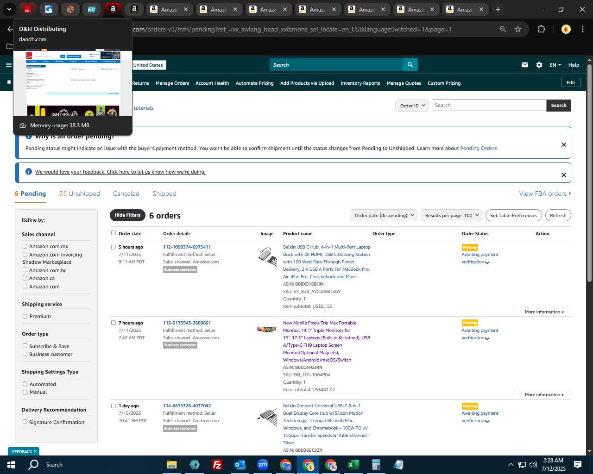Click the Refresh button
The image size is (593, 474).
coord(558,215)
